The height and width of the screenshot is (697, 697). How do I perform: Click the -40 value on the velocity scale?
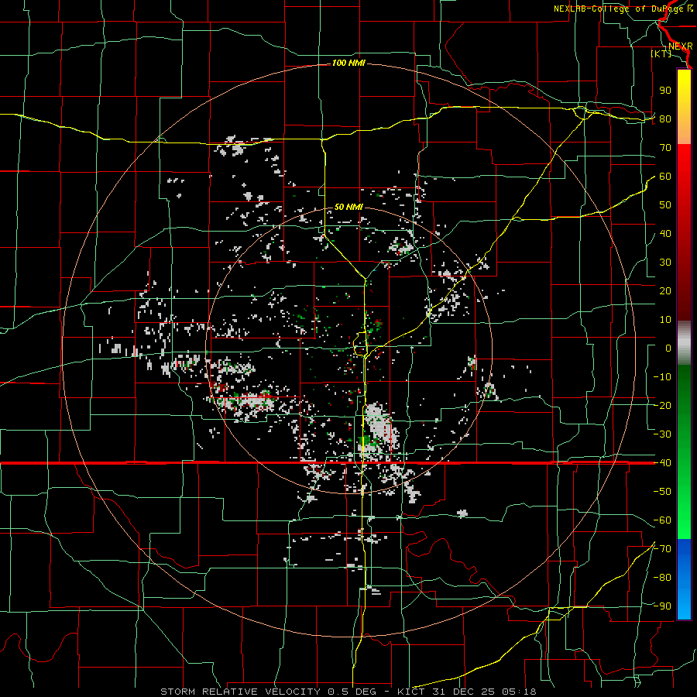click(662, 463)
